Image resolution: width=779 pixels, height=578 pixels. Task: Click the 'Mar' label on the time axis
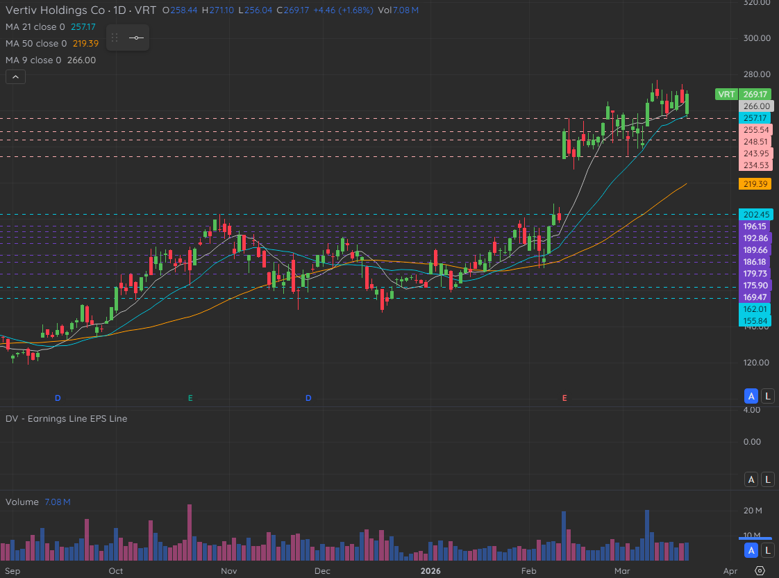[622, 571]
